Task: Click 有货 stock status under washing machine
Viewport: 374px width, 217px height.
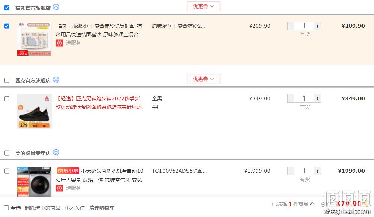Action: (305, 179)
